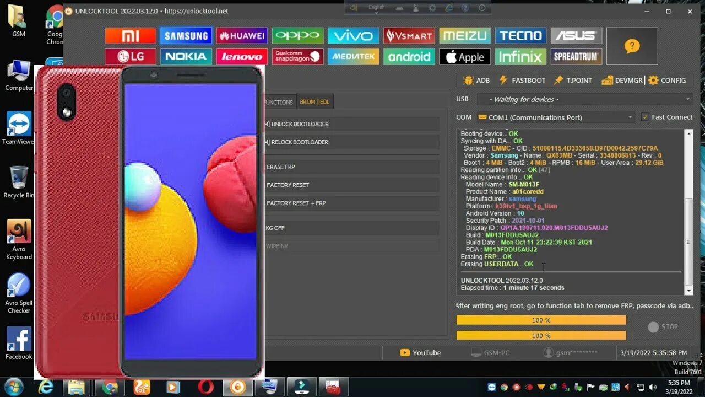Viewport: 705px width, 397px height.
Task: Open the Windows Start menu
Action: [x=13, y=387]
